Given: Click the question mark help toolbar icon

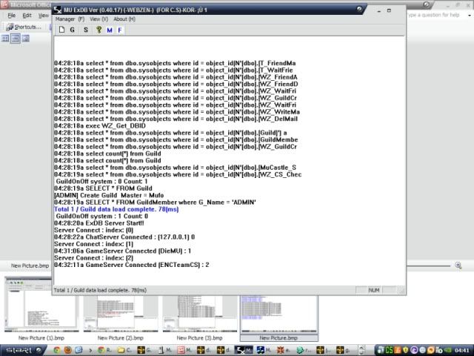Looking at the screenshot, I should pos(98,30).
